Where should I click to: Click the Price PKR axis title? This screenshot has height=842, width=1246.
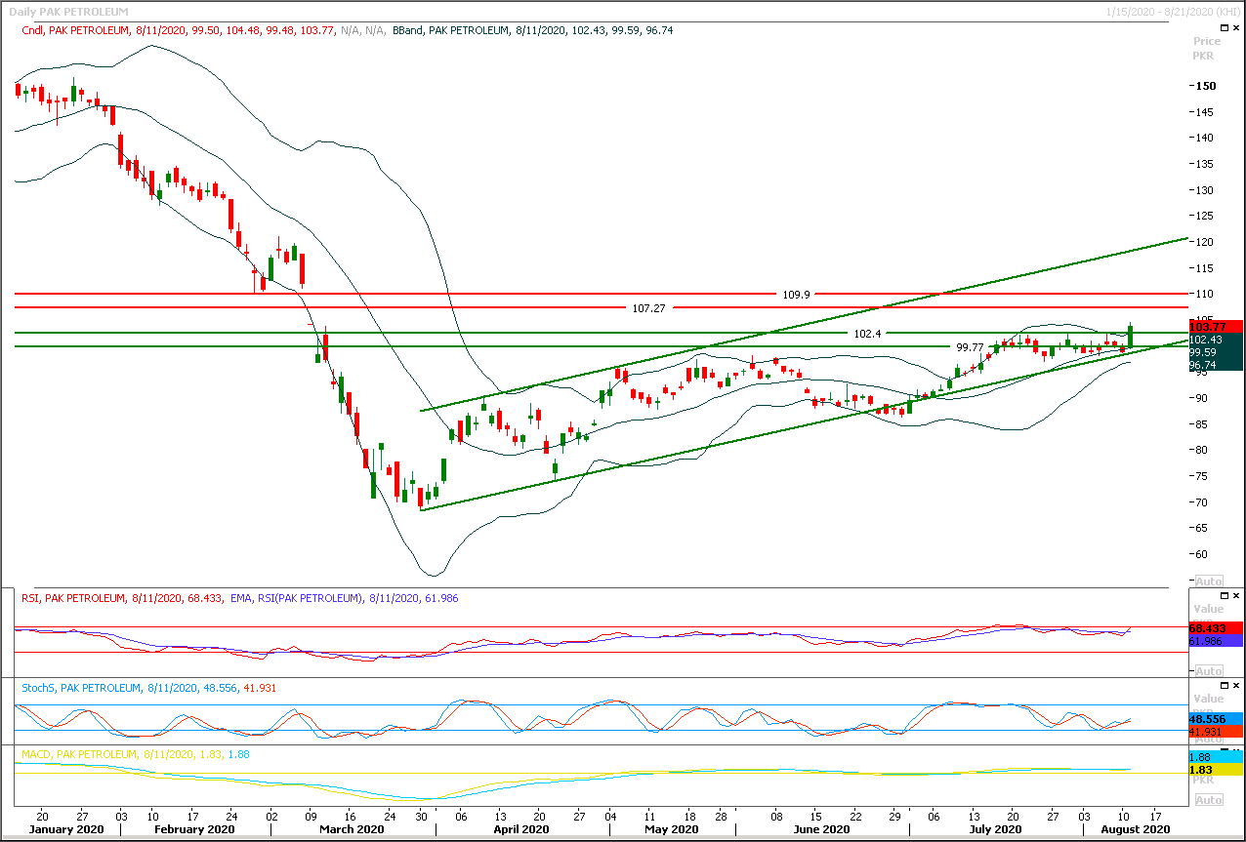(1206, 49)
